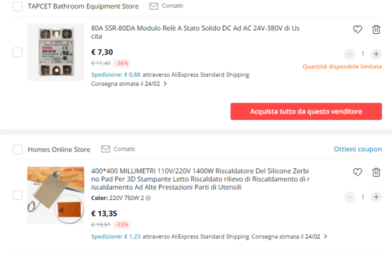Add silicone heater pad to wishlist heart
The width and height of the screenshot is (392, 259).
[x=357, y=173]
